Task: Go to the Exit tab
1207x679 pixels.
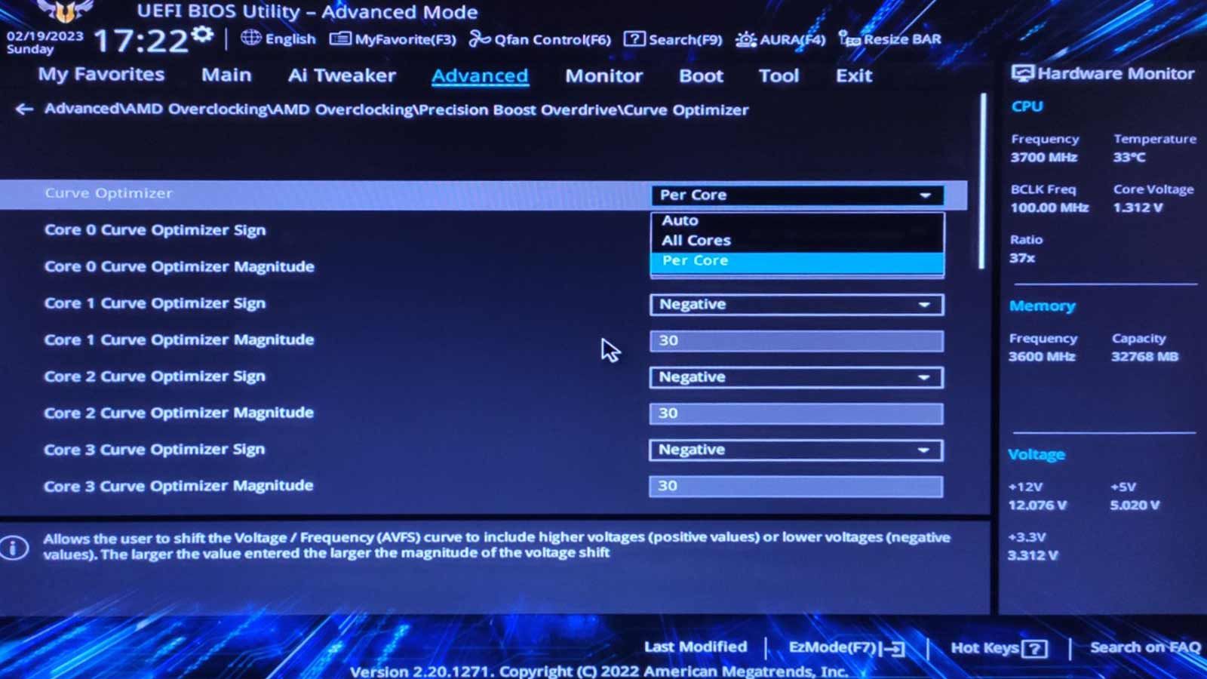Action: pyautogui.click(x=854, y=75)
